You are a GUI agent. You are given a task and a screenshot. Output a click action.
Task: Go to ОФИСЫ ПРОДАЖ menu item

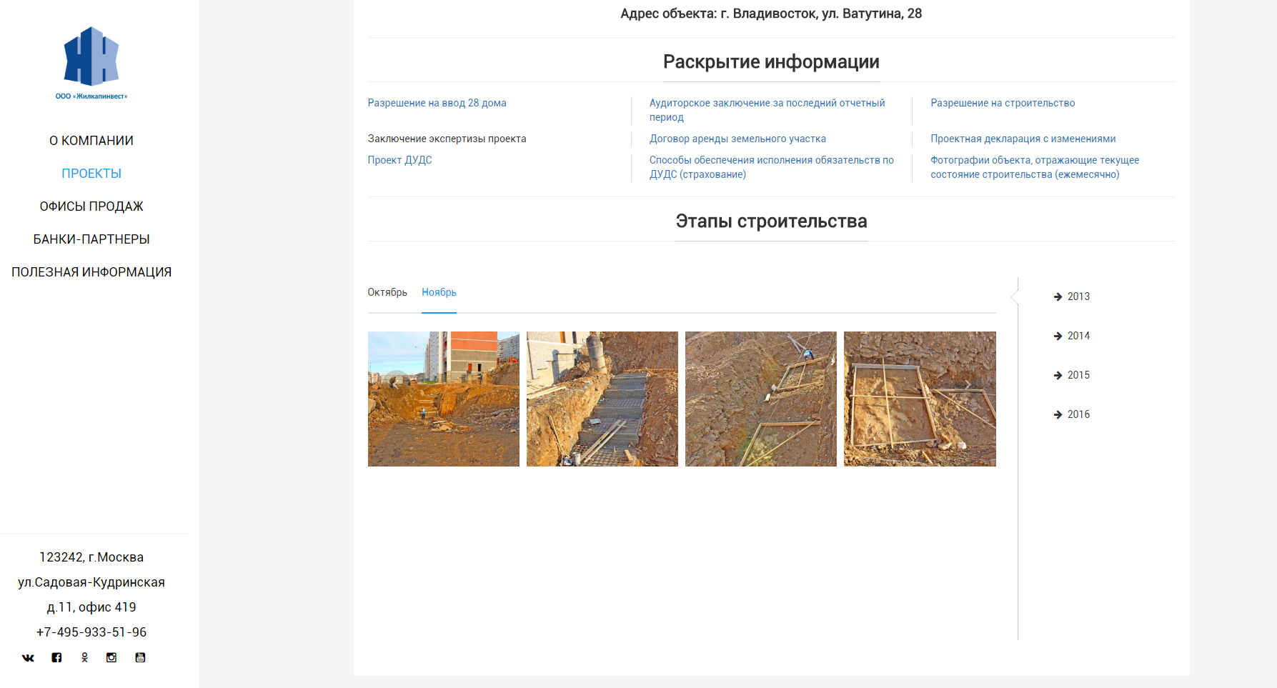point(91,206)
